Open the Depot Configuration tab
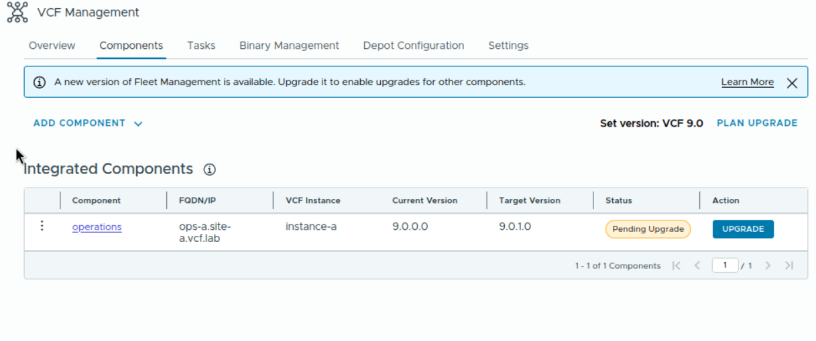This screenshot has width=816, height=341. (x=414, y=46)
